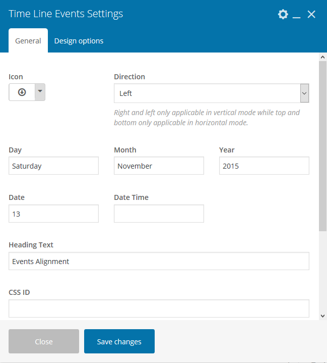
Task: Select the empty Date Time field
Action: click(x=159, y=214)
